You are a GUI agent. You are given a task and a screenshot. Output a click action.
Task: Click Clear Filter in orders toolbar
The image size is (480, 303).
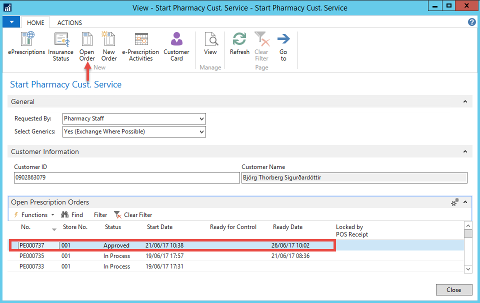coord(133,215)
